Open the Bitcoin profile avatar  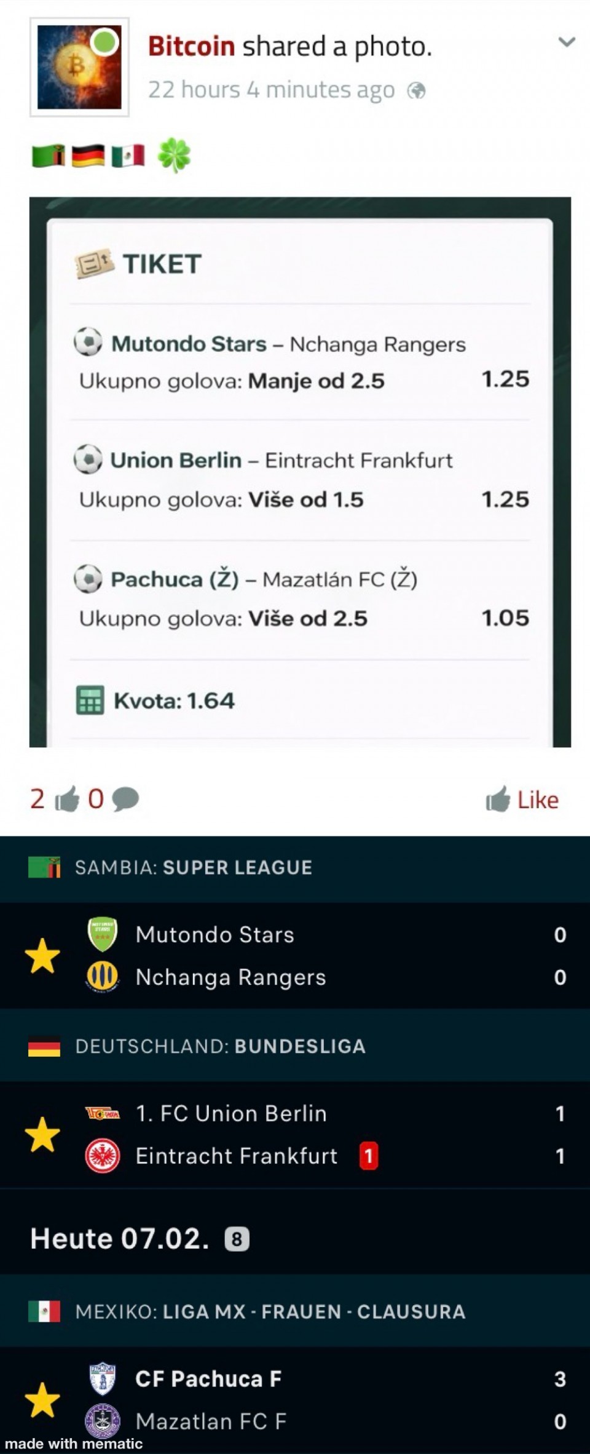tap(79, 67)
